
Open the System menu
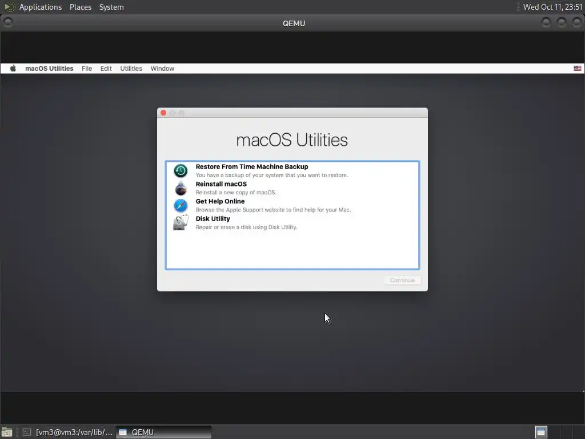(111, 7)
